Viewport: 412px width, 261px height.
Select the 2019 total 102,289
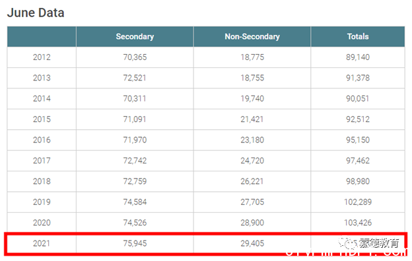click(x=358, y=202)
